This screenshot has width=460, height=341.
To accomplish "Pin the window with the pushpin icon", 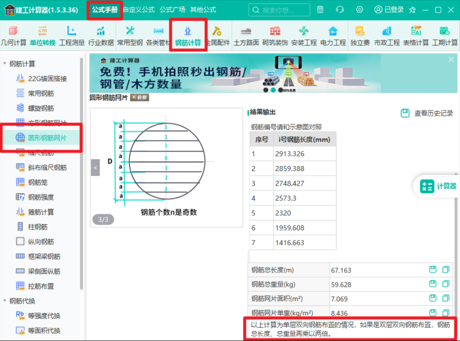I will (412, 10).
